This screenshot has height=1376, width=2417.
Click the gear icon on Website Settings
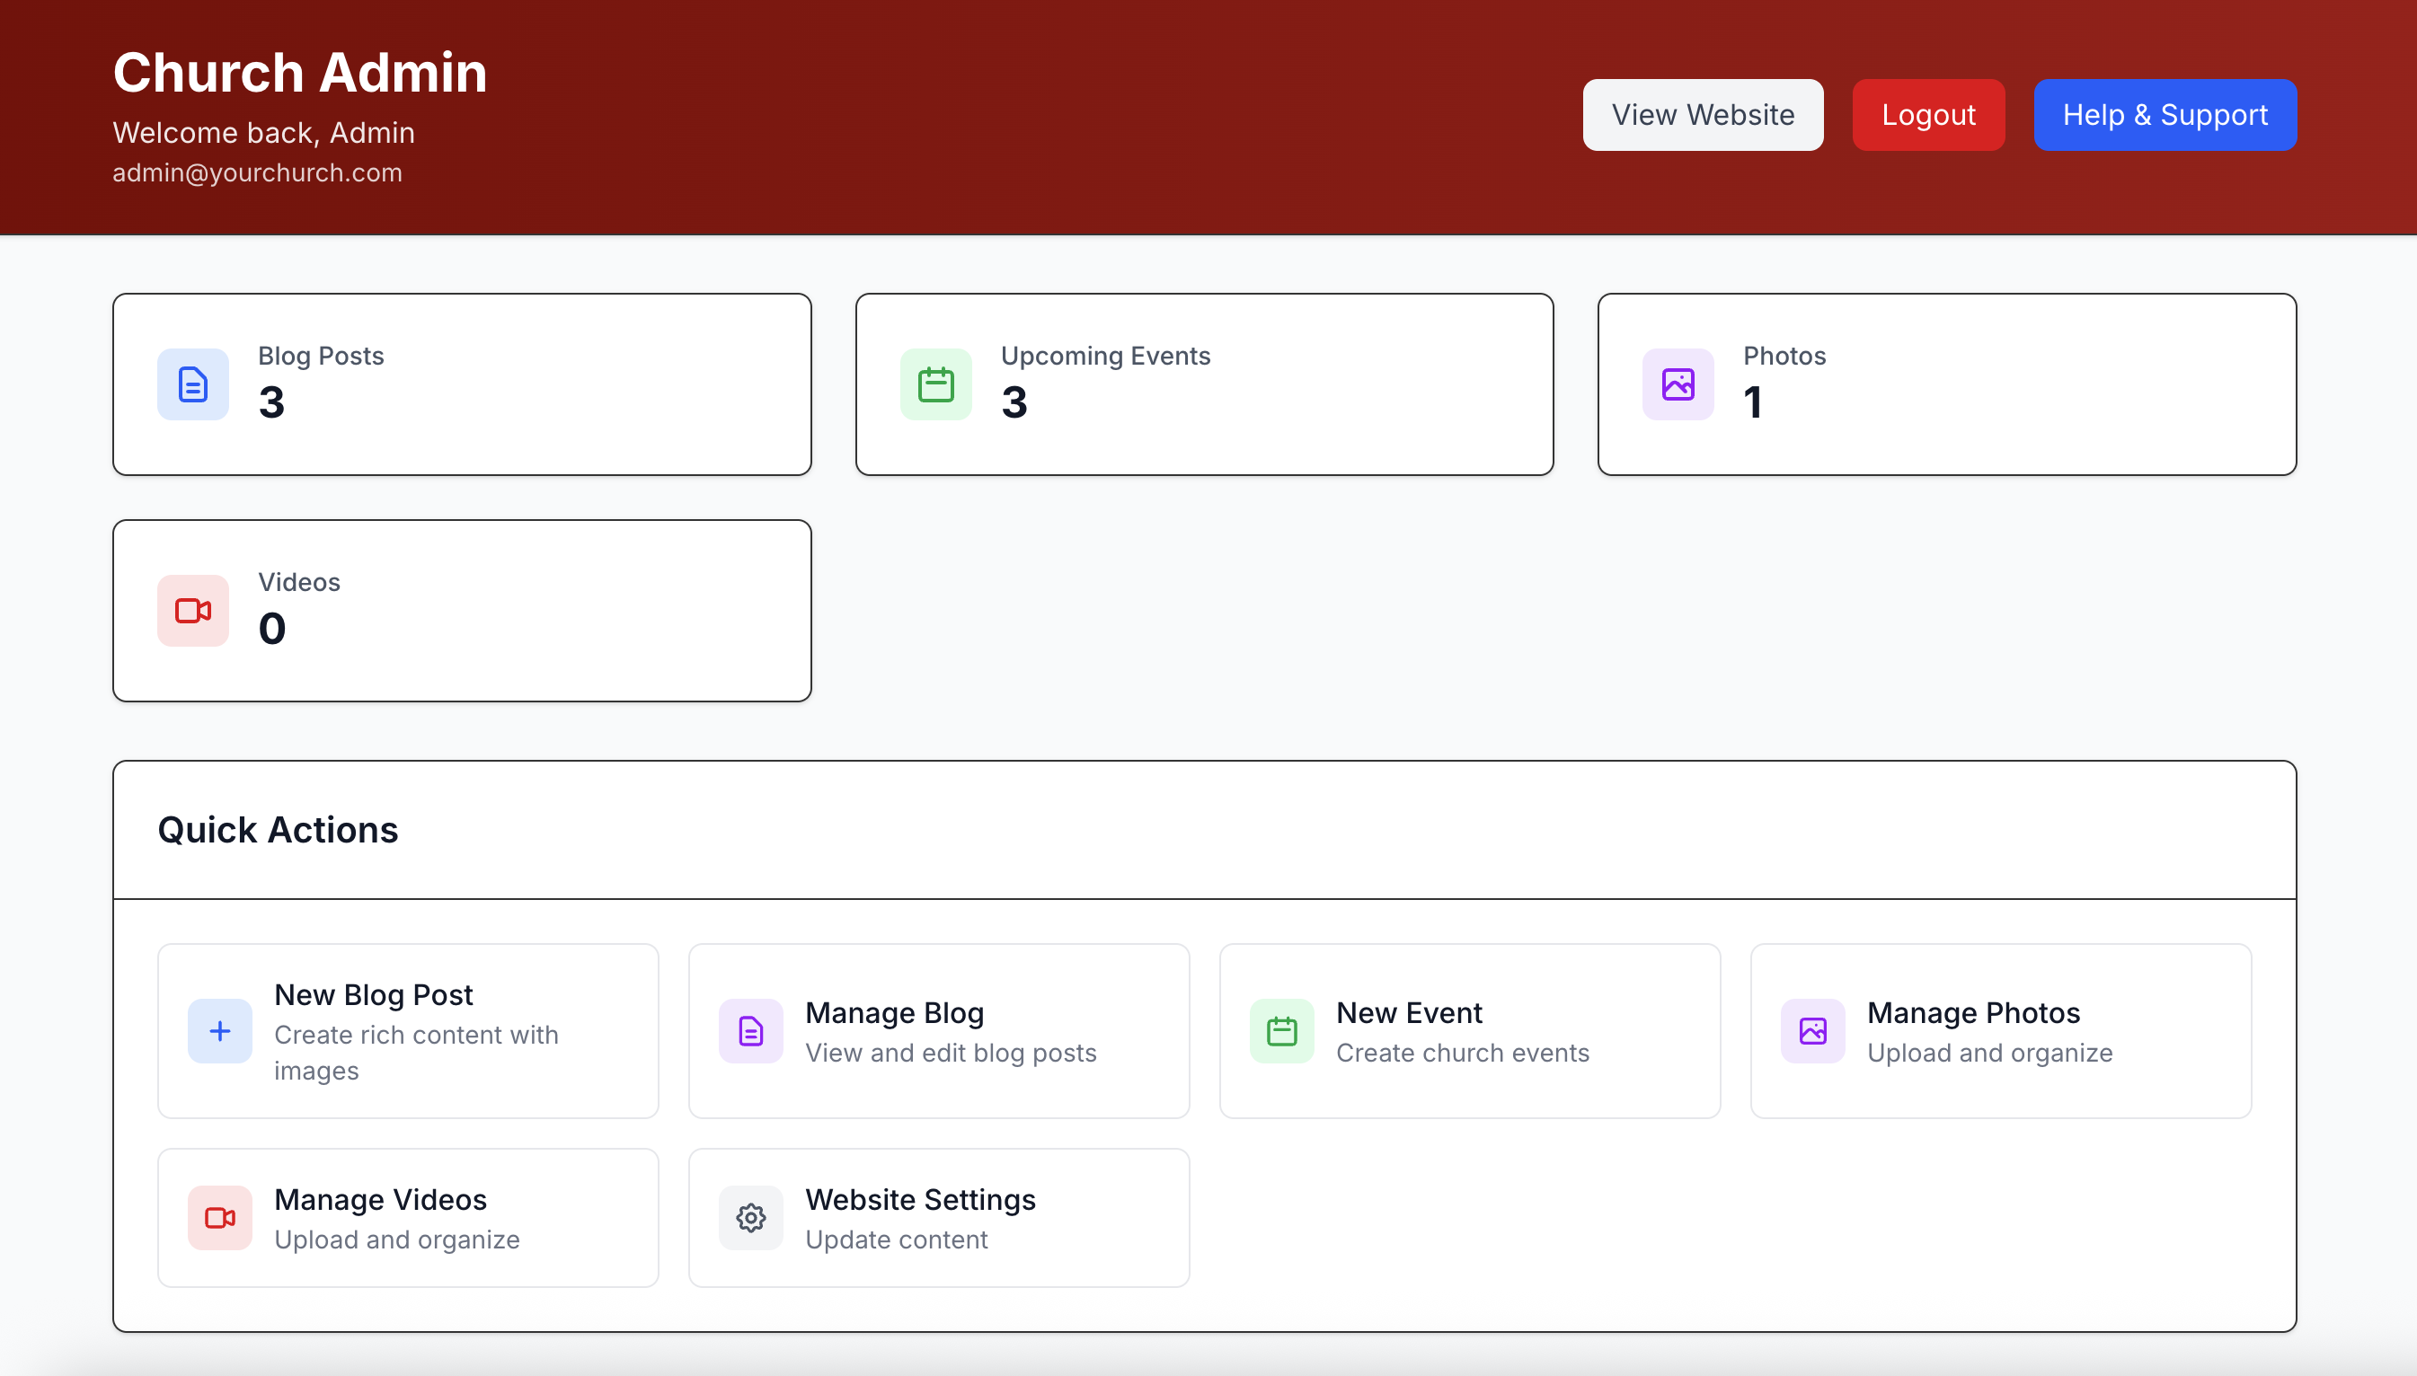[750, 1218]
